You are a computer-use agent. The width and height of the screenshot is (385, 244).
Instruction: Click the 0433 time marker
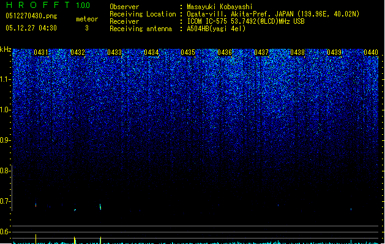click(x=114, y=52)
